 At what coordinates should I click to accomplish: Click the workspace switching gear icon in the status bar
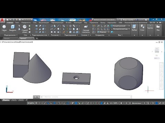(121, 103)
